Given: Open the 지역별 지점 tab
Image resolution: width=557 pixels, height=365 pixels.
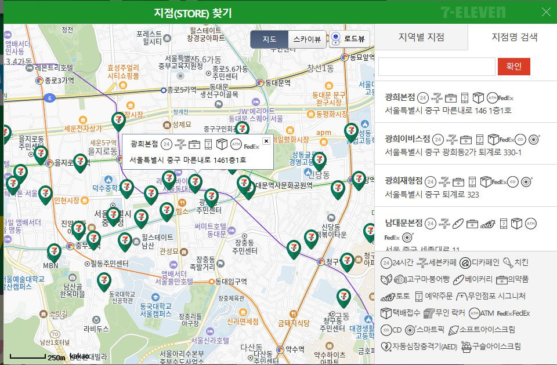Looking at the screenshot, I should (421, 37).
